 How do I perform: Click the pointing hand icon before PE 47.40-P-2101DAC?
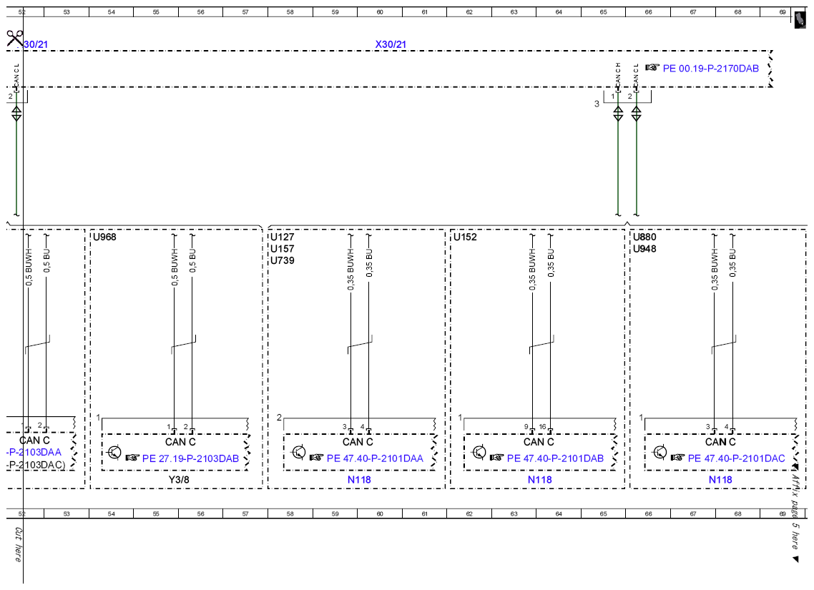(678, 458)
